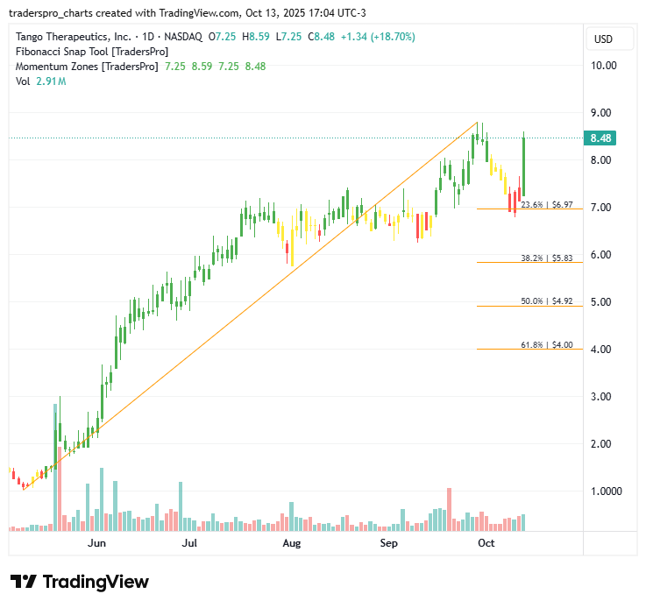Screen dimensions: 646x608
Task: Click the TradingView logo icon
Action: coord(23,582)
